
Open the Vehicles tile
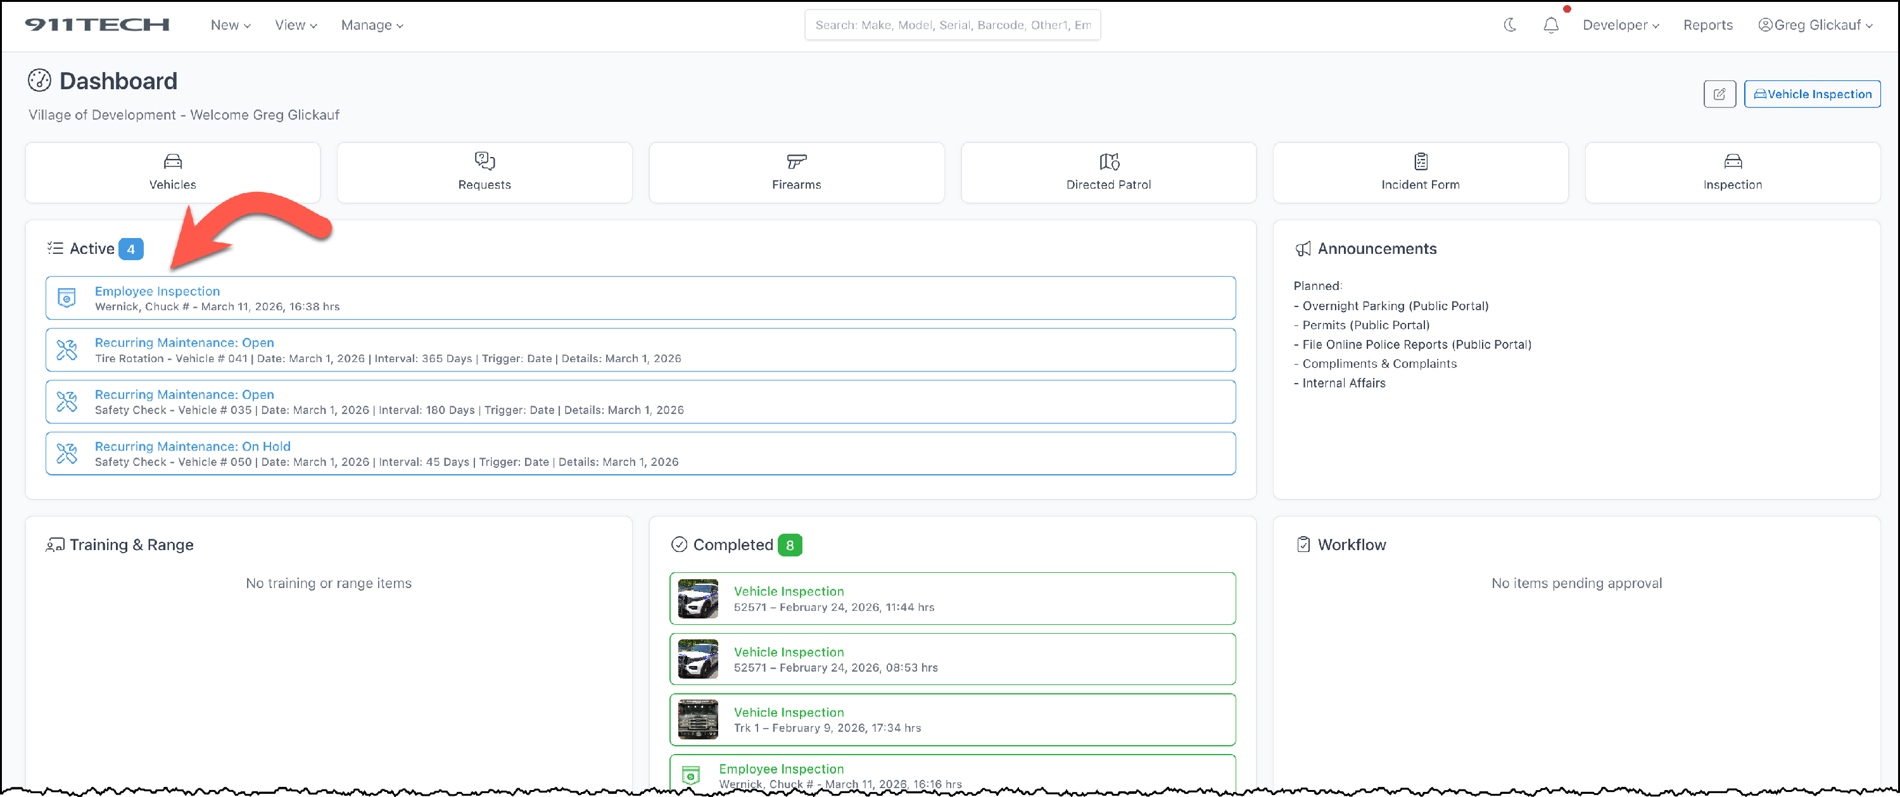click(x=173, y=173)
